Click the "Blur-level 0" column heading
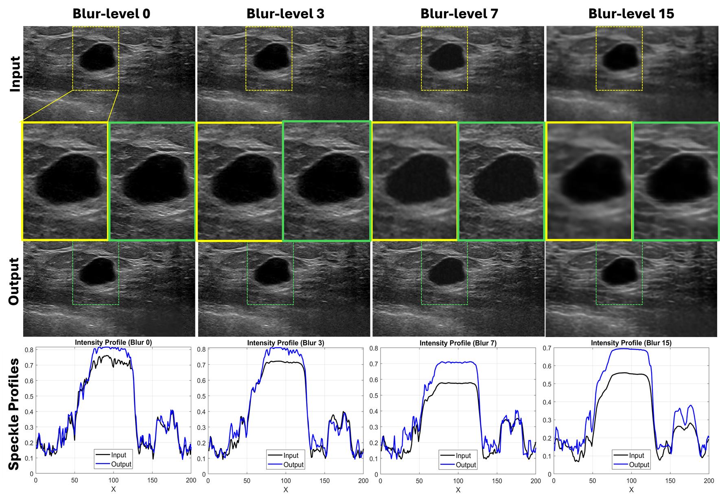This screenshot has height=494, width=720. [x=111, y=13]
